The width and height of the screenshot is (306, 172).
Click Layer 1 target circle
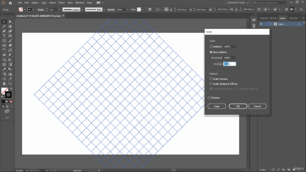[x=299, y=24]
